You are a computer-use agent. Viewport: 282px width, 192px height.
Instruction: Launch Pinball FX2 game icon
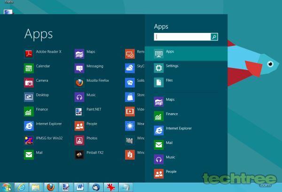pos(79,154)
